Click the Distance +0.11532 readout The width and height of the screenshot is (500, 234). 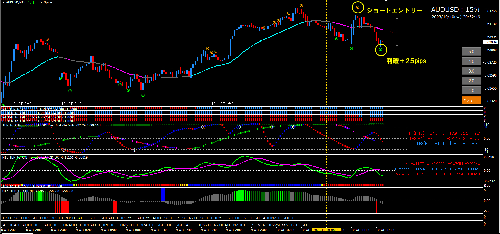coord(438,169)
